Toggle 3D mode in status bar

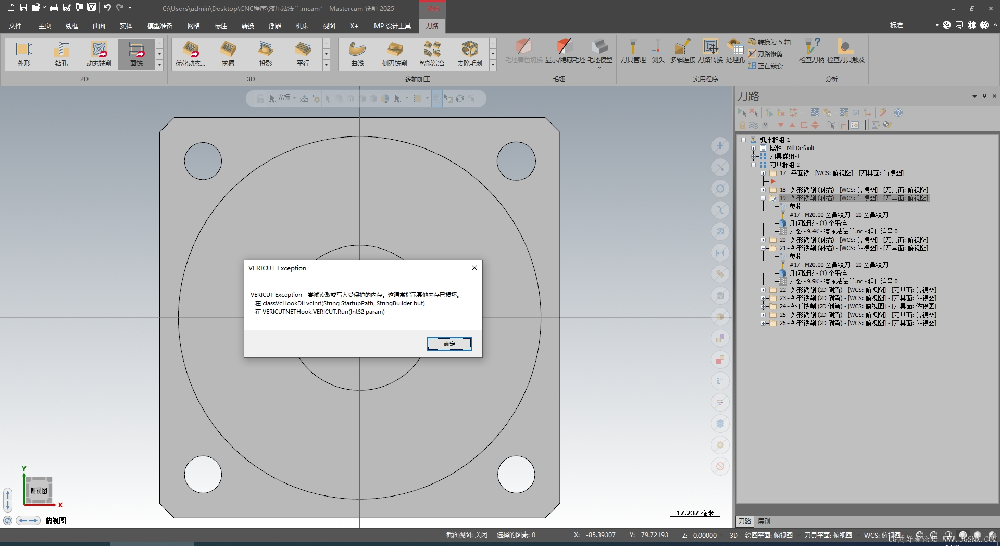pos(733,535)
